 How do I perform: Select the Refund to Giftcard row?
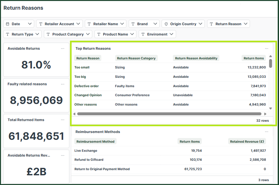pos(170,160)
